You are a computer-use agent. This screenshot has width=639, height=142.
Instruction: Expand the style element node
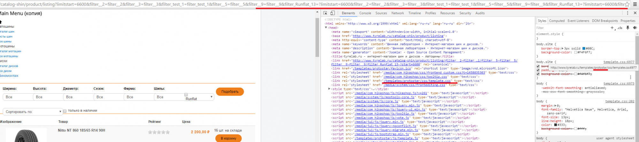(329, 89)
